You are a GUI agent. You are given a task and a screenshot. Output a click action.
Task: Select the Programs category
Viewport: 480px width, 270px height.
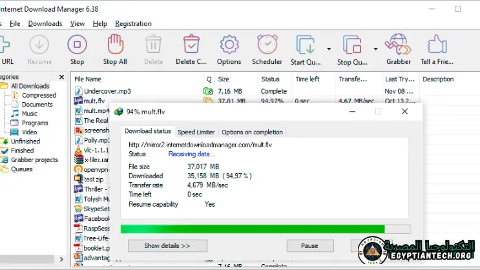tap(35, 123)
